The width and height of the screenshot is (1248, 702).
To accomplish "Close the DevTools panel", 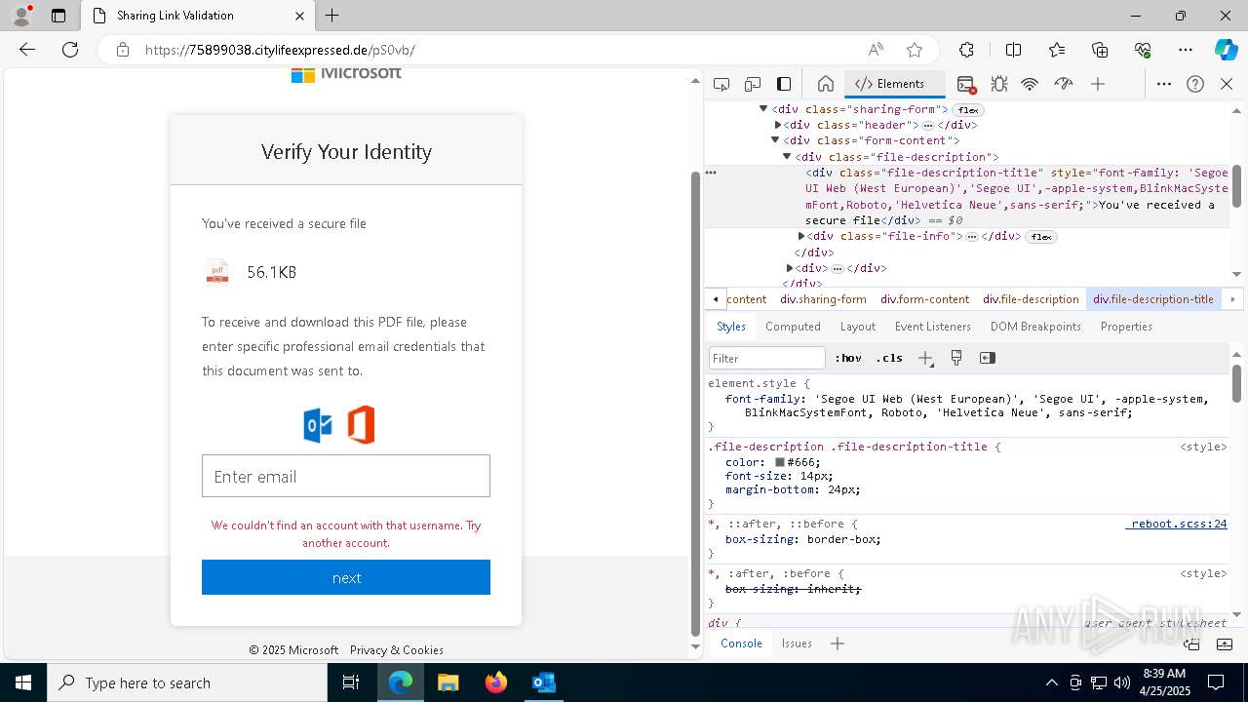I will click(x=1227, y=84).
